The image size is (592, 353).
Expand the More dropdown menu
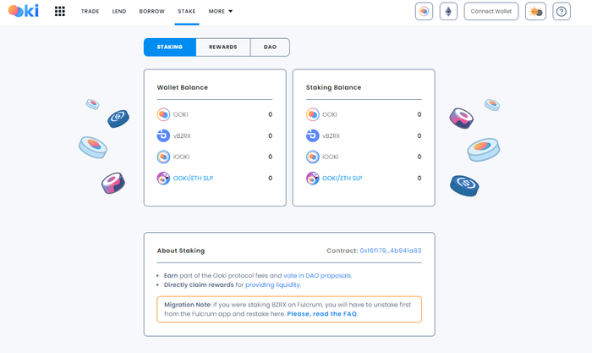(x=221, y=11)
